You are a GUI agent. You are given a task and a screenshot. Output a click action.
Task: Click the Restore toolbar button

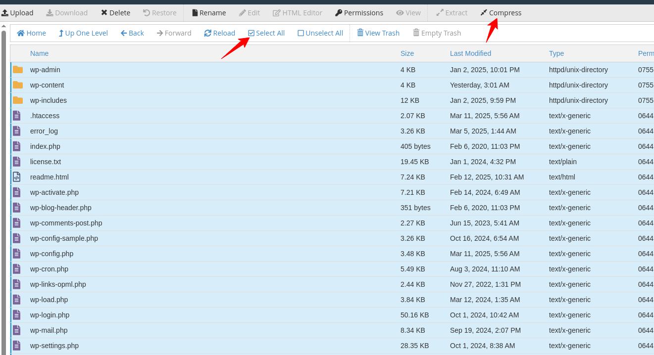click(x=160, y=13)
